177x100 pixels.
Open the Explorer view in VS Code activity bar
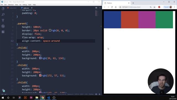[3, 9]
